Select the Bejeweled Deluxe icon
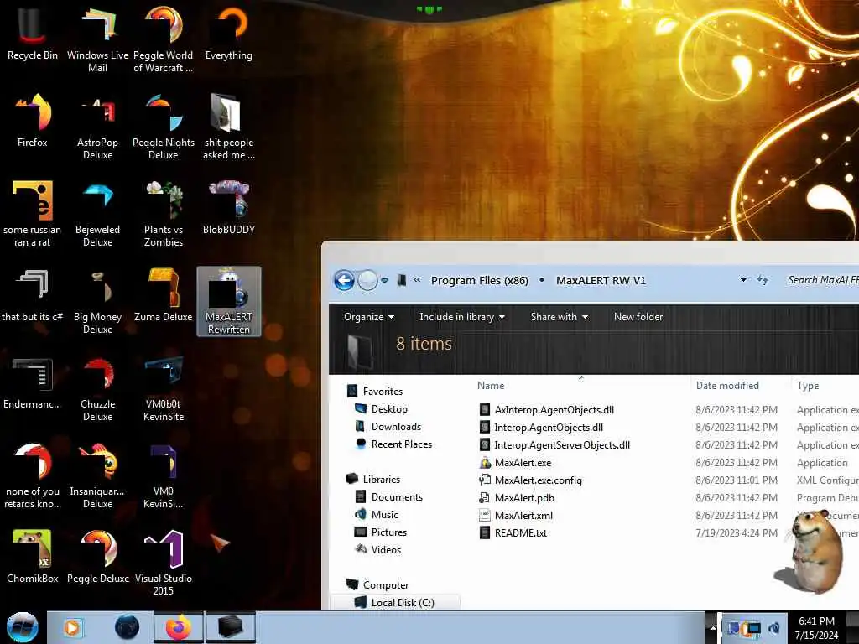Screen dimensions: 859x644 (97, 214)
